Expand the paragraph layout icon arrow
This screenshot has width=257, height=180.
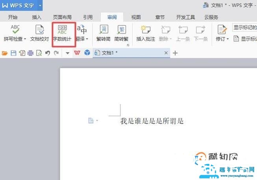tap(97, 121)
